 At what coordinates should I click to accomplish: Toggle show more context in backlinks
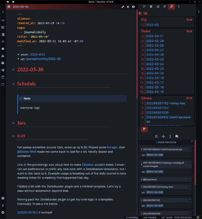[163, 136]
